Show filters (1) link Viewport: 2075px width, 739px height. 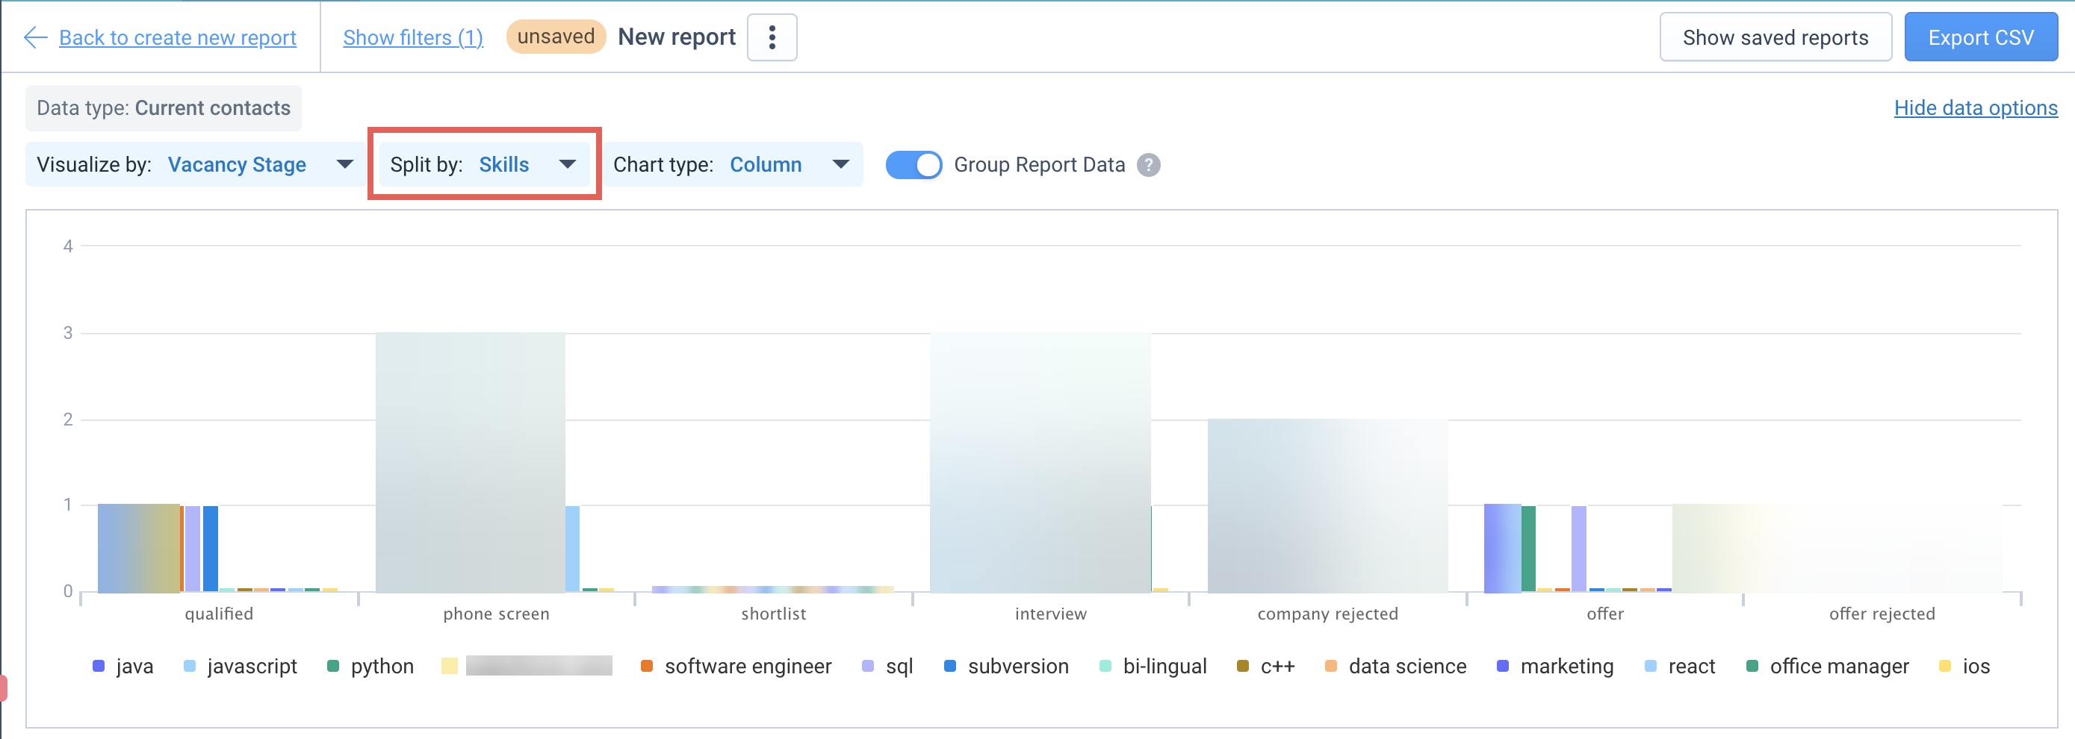(x=413, y=38)
